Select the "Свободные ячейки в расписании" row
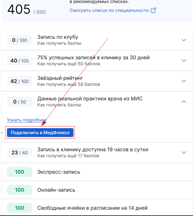 click(92, 208)
